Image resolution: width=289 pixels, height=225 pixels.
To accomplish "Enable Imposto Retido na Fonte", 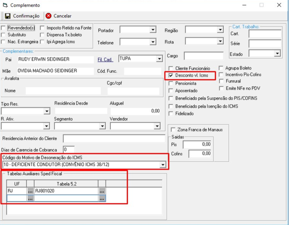I will [x=42, y=28].
